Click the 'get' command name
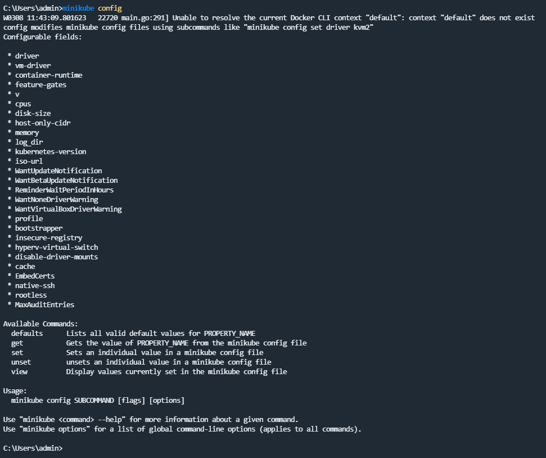546x458 pixels. (x=17, y=343)
